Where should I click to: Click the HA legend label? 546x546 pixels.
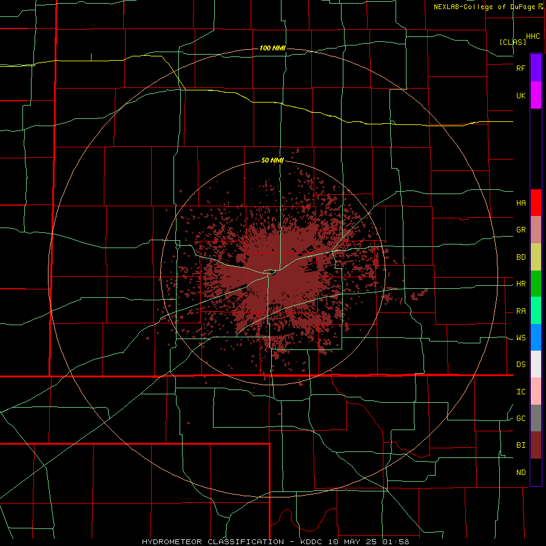[521, 203]
